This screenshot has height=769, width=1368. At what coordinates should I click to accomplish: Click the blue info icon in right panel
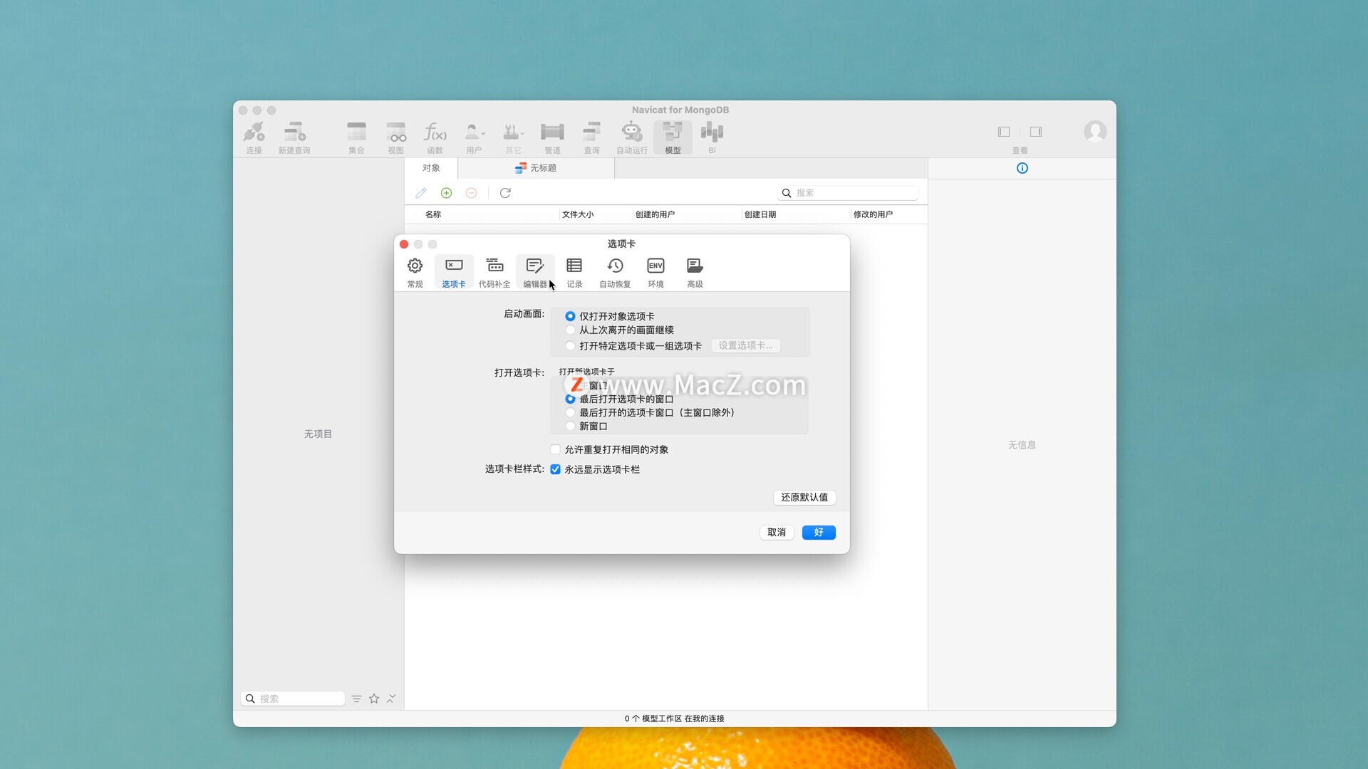(x=1022, y=168)
